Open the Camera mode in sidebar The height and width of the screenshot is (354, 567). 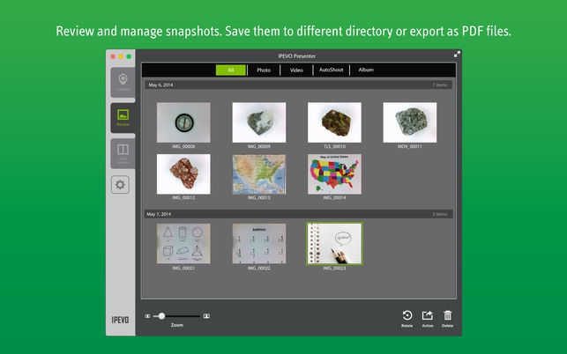(x=123, y=83)
